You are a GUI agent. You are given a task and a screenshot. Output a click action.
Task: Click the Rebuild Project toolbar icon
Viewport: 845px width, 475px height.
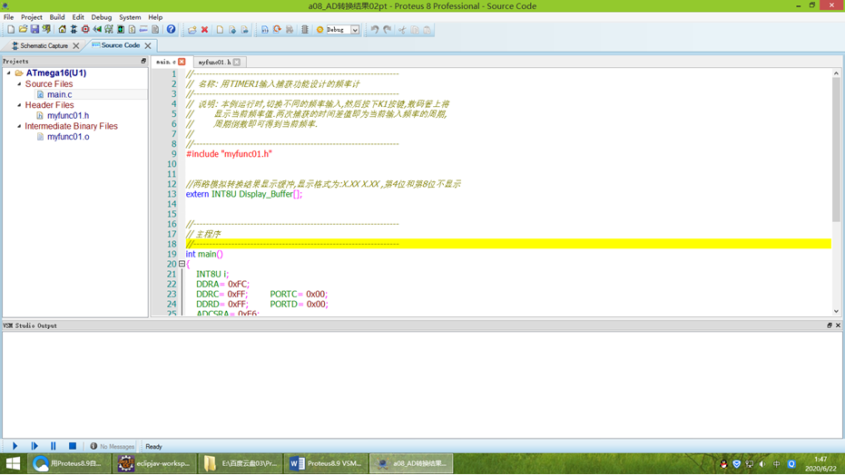point(277,30)
